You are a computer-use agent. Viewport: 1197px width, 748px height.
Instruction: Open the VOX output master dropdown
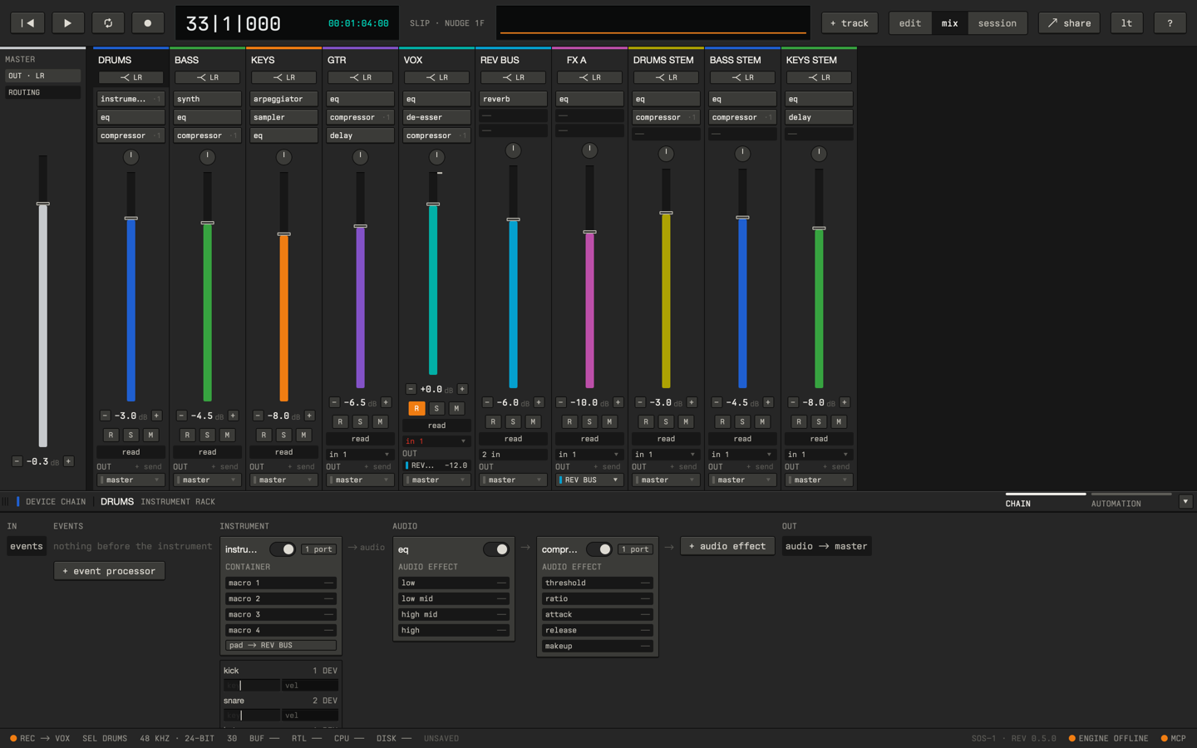click(436, 480)
